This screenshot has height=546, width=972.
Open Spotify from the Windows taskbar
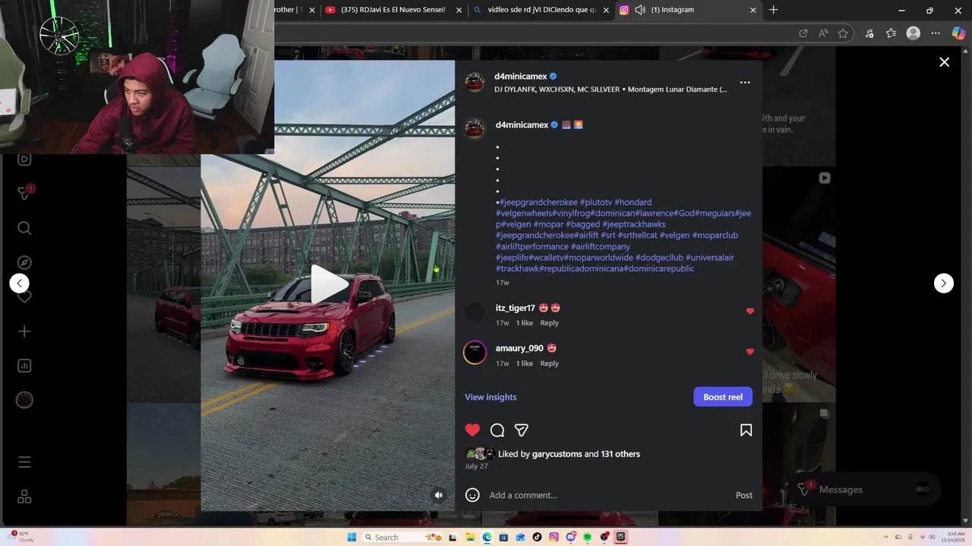point(587,537)
